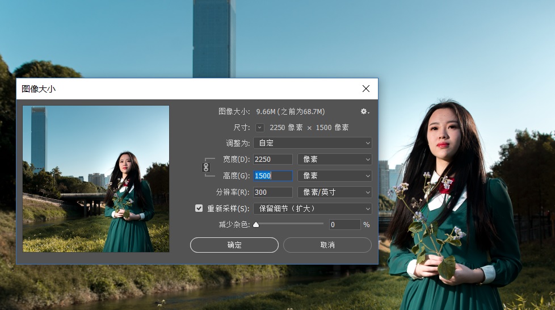
Task: Click the 减少杂色 slider track
Action: tap(289, 224)
